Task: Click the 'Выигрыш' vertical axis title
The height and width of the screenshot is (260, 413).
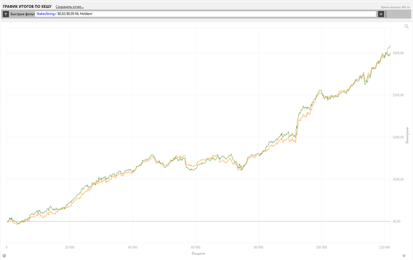Action: pos(407,135)
